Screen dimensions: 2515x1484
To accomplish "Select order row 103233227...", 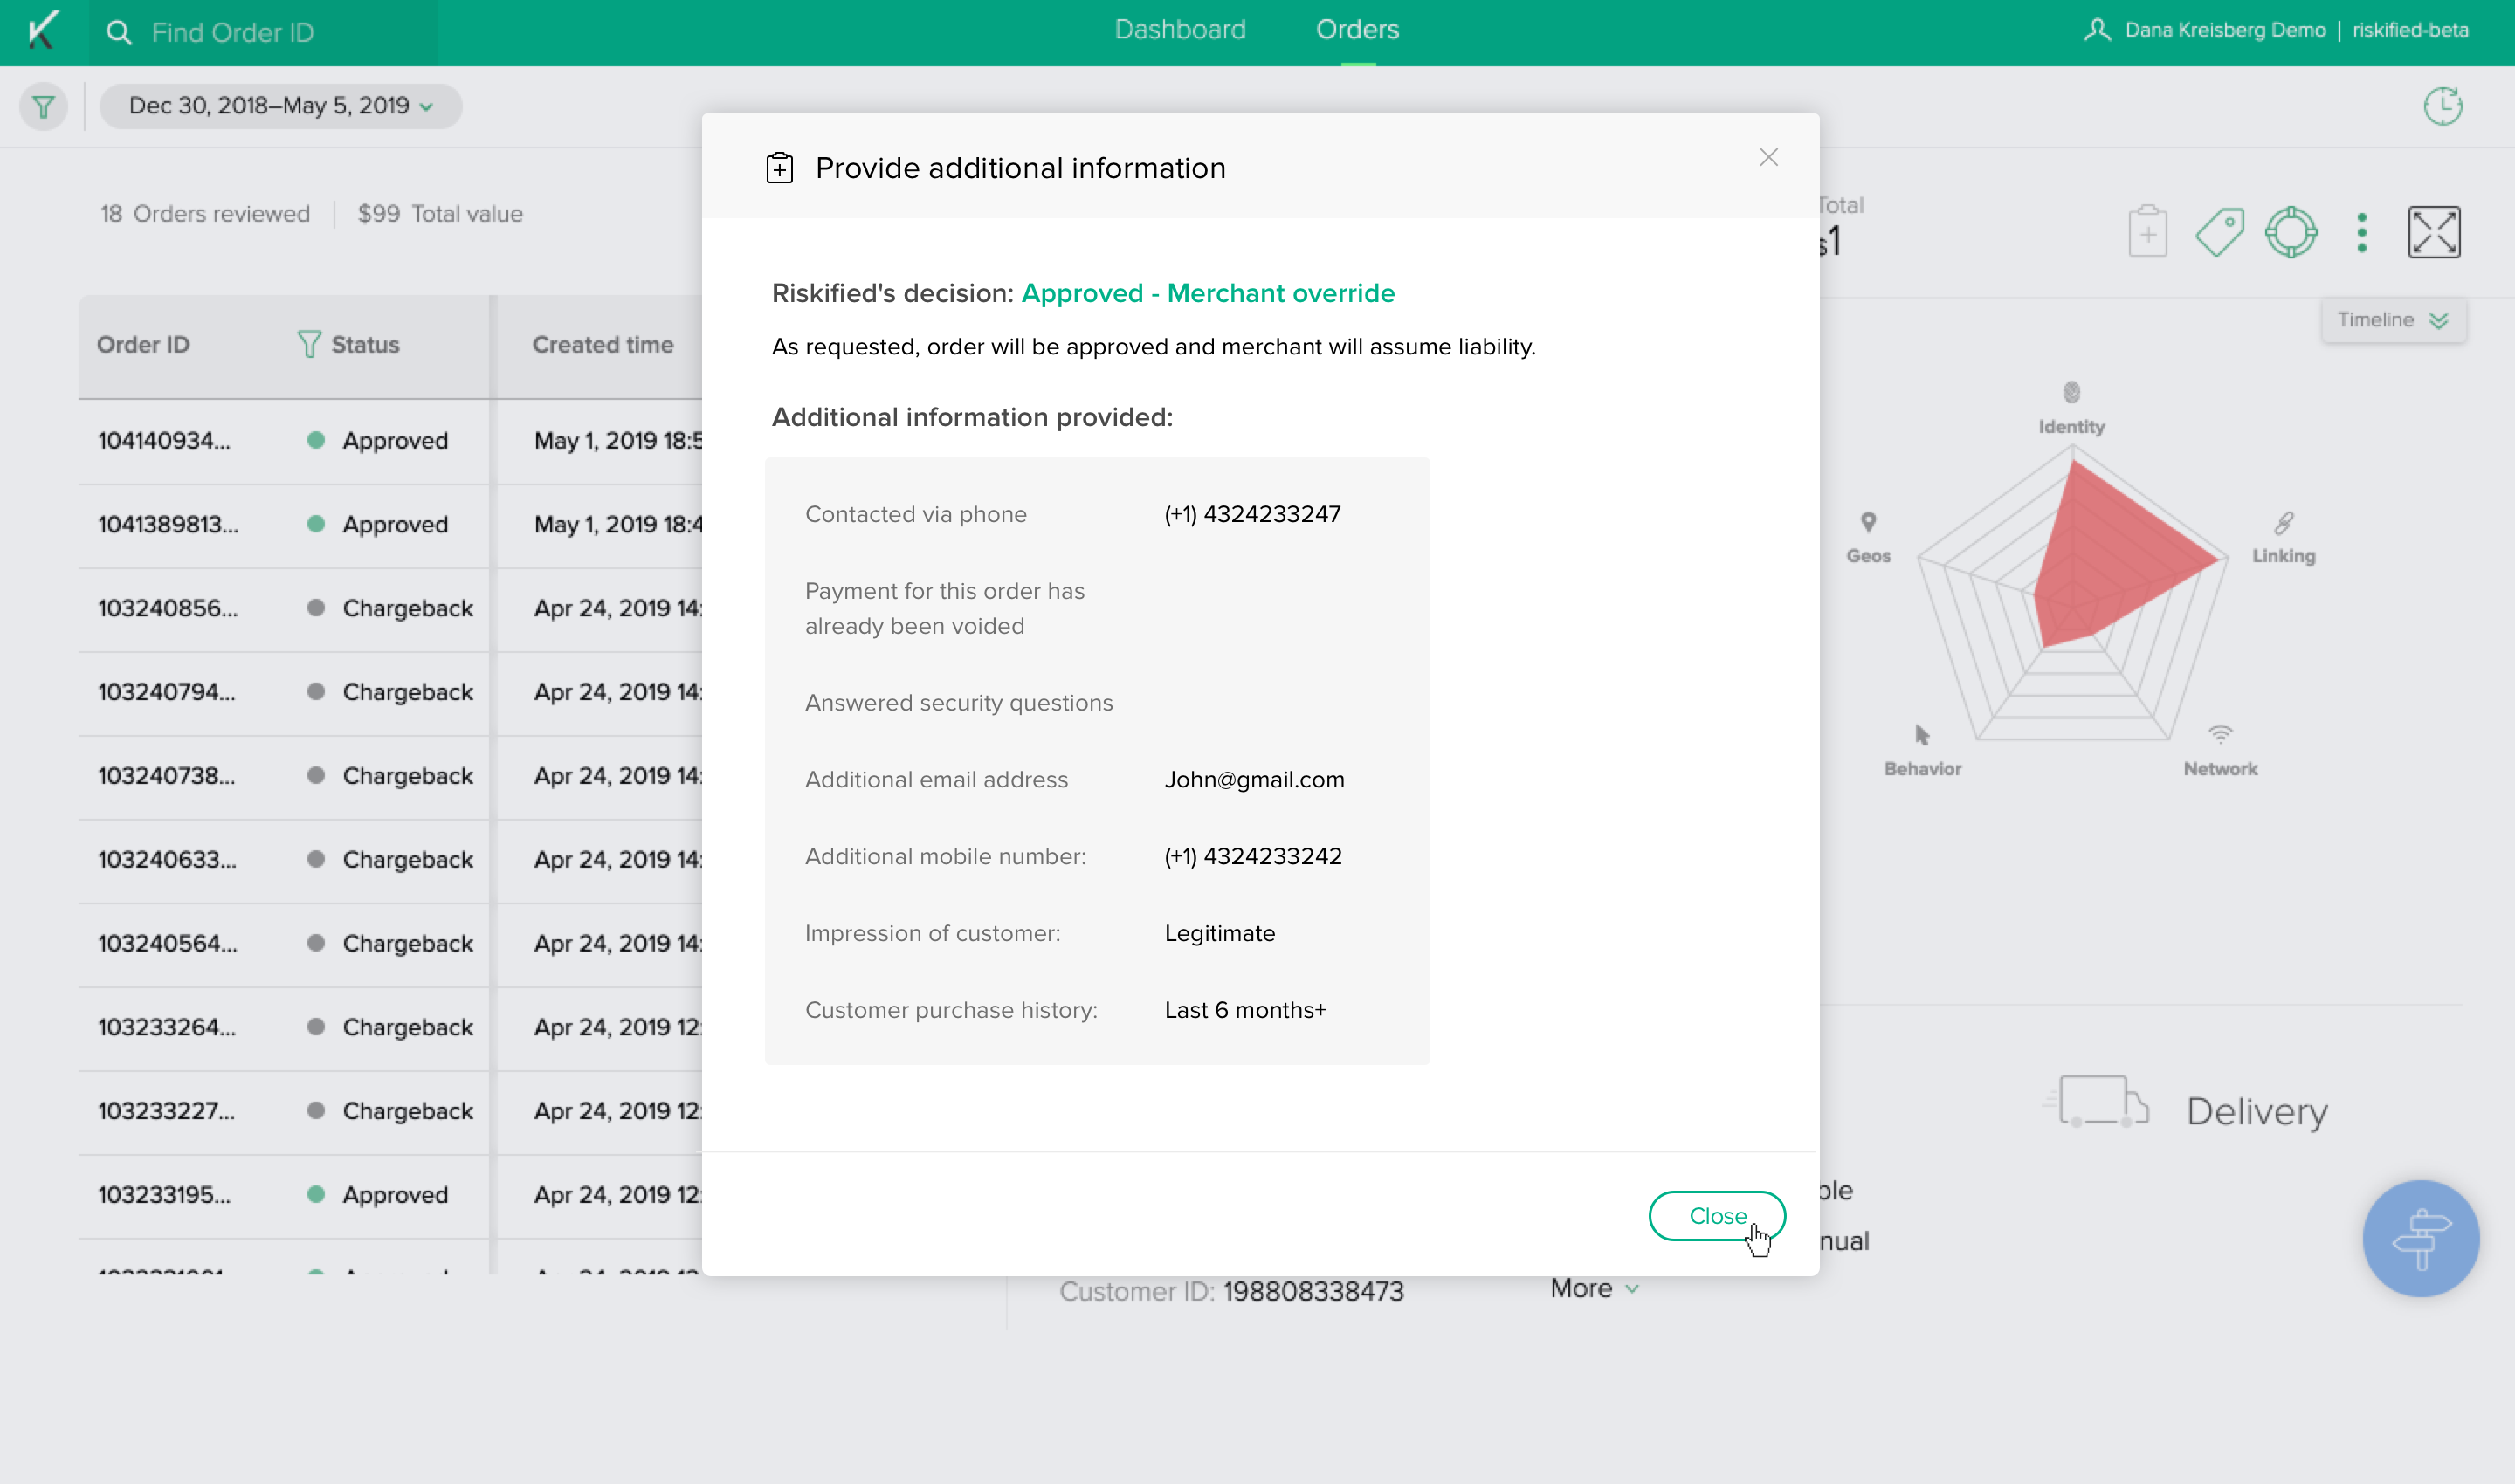I will (x=390, y=1113).
